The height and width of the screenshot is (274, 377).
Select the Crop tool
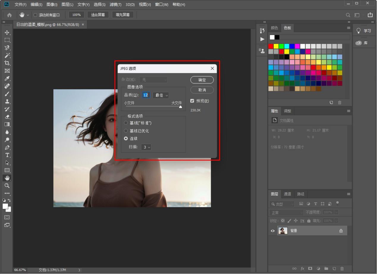point(7,63)
